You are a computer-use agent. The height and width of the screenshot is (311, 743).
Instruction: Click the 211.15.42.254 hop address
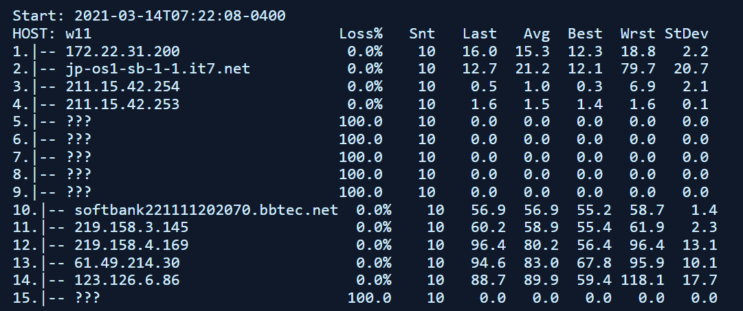click(123, 87)
